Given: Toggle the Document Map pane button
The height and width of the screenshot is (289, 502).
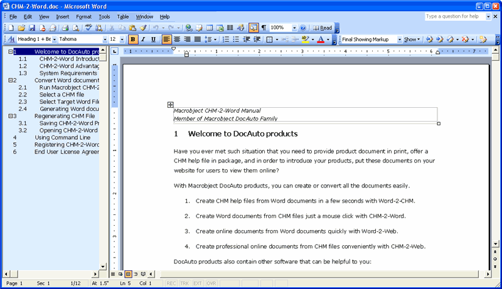Looking at the screenshot, I should coord(254,28).
